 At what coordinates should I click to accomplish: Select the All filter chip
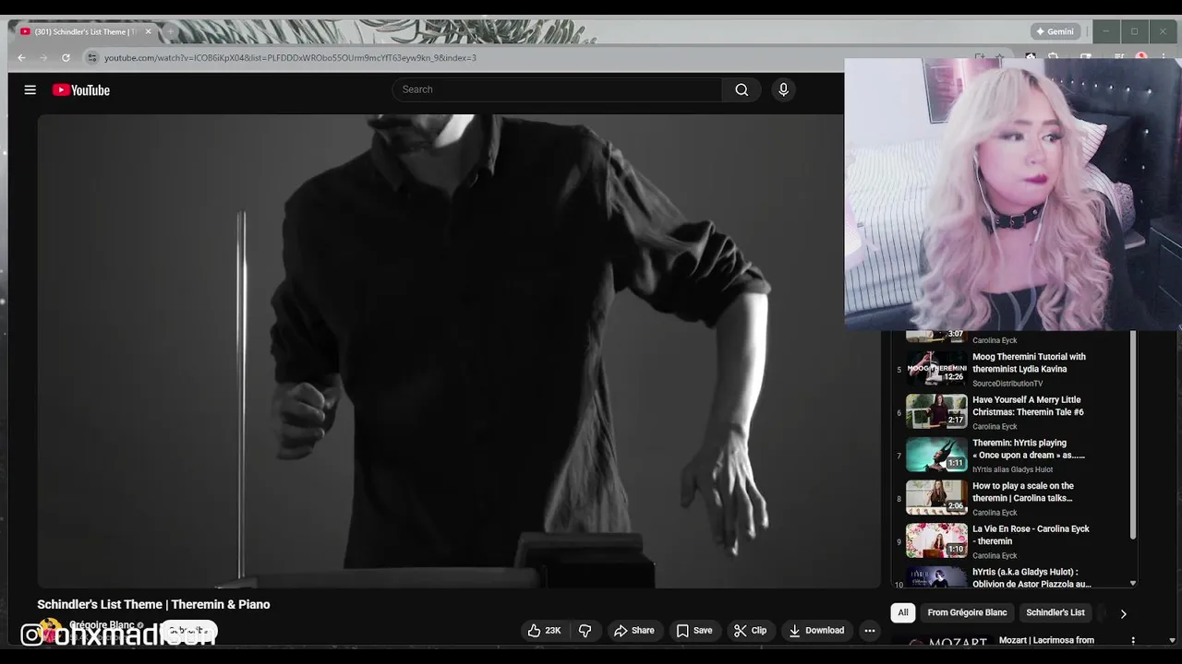(x=903, y=612)
